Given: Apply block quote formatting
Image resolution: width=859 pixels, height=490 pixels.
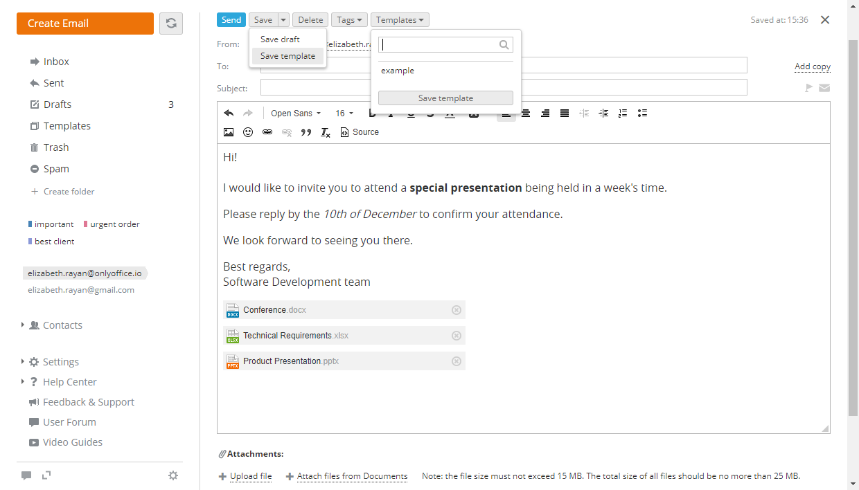Looking at the screenshot, I should (x=306, y=132).
